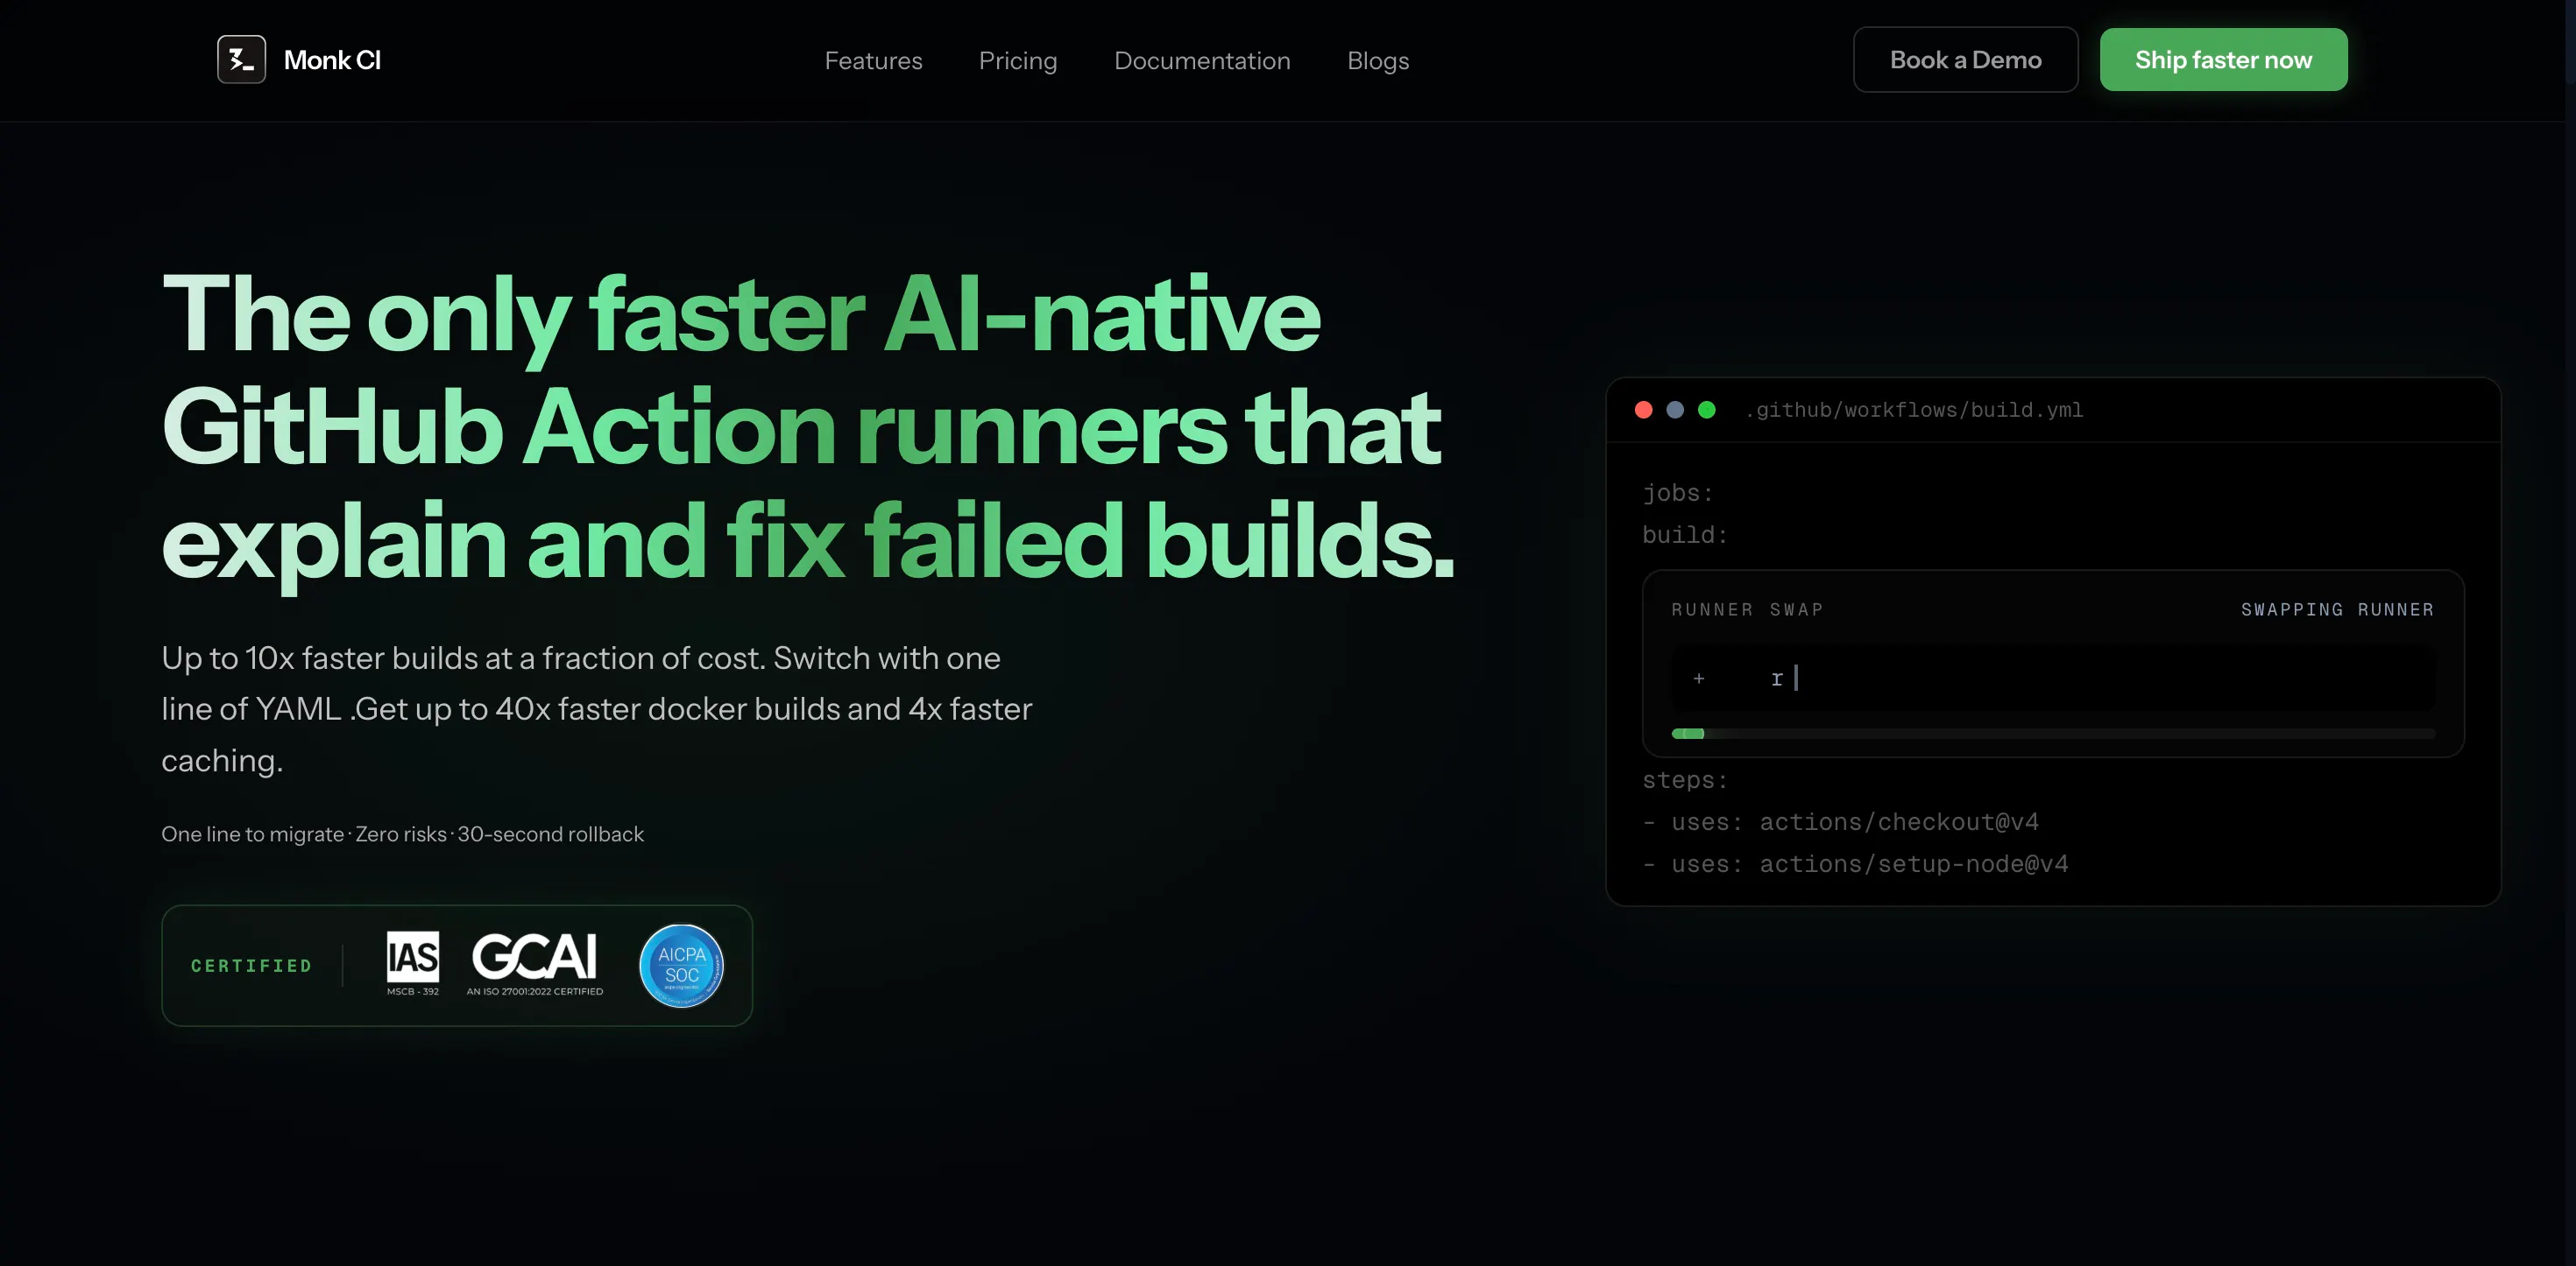Click the 'steps:' line in the code

(1685, 779)
